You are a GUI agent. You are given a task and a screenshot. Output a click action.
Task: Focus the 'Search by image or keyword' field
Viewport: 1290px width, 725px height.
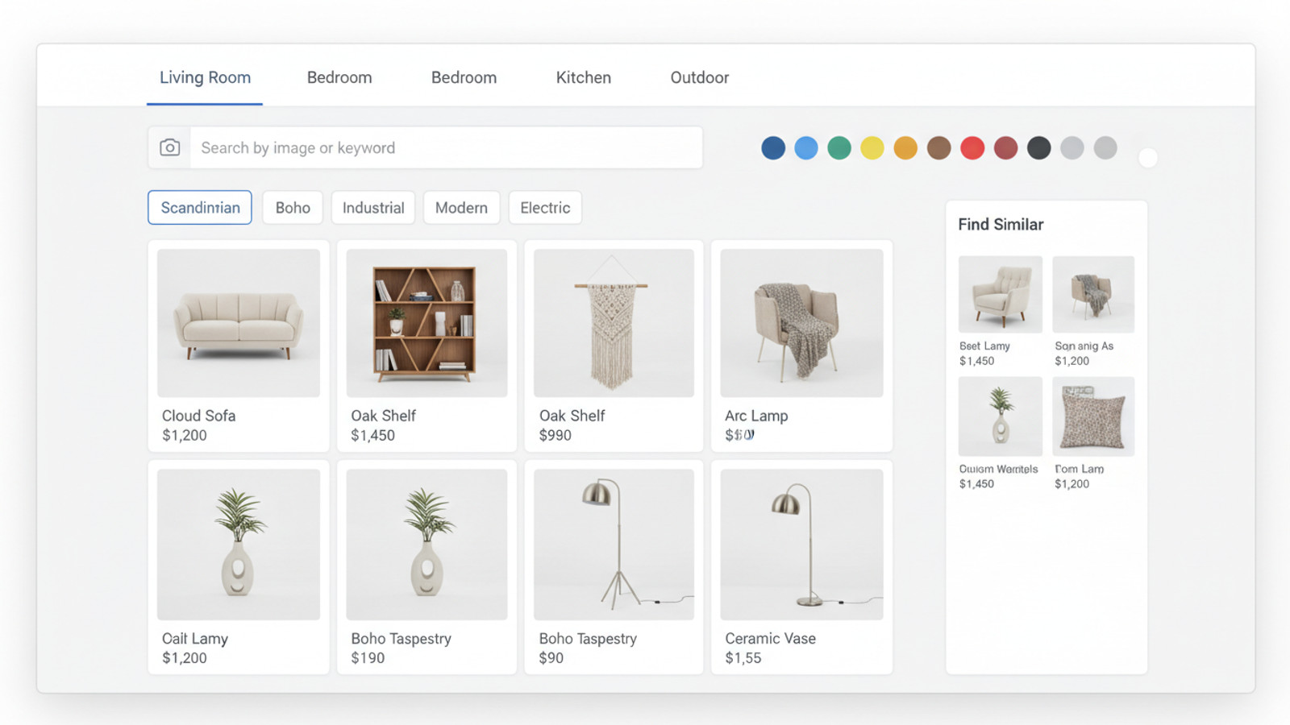tap(446, 147)
